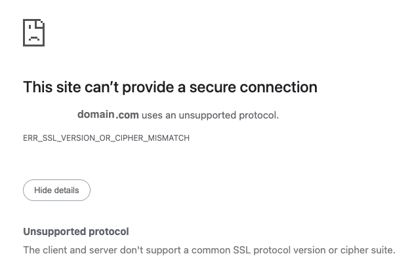Click the main secure connection heading
410x275 pixels.
[170, 87]
